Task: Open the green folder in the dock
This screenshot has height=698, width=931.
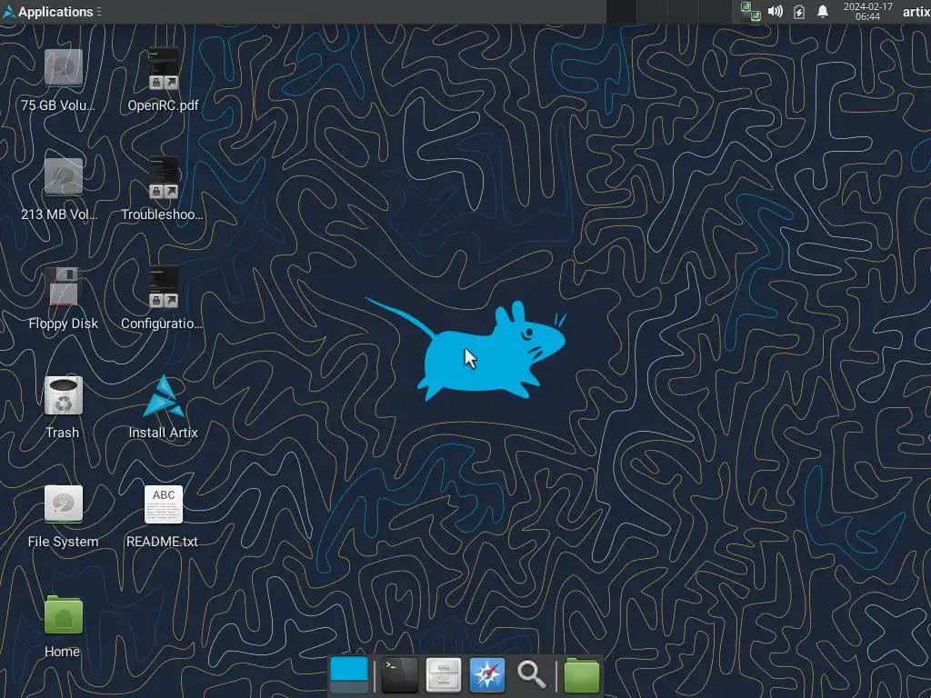Action: [581, 675]
